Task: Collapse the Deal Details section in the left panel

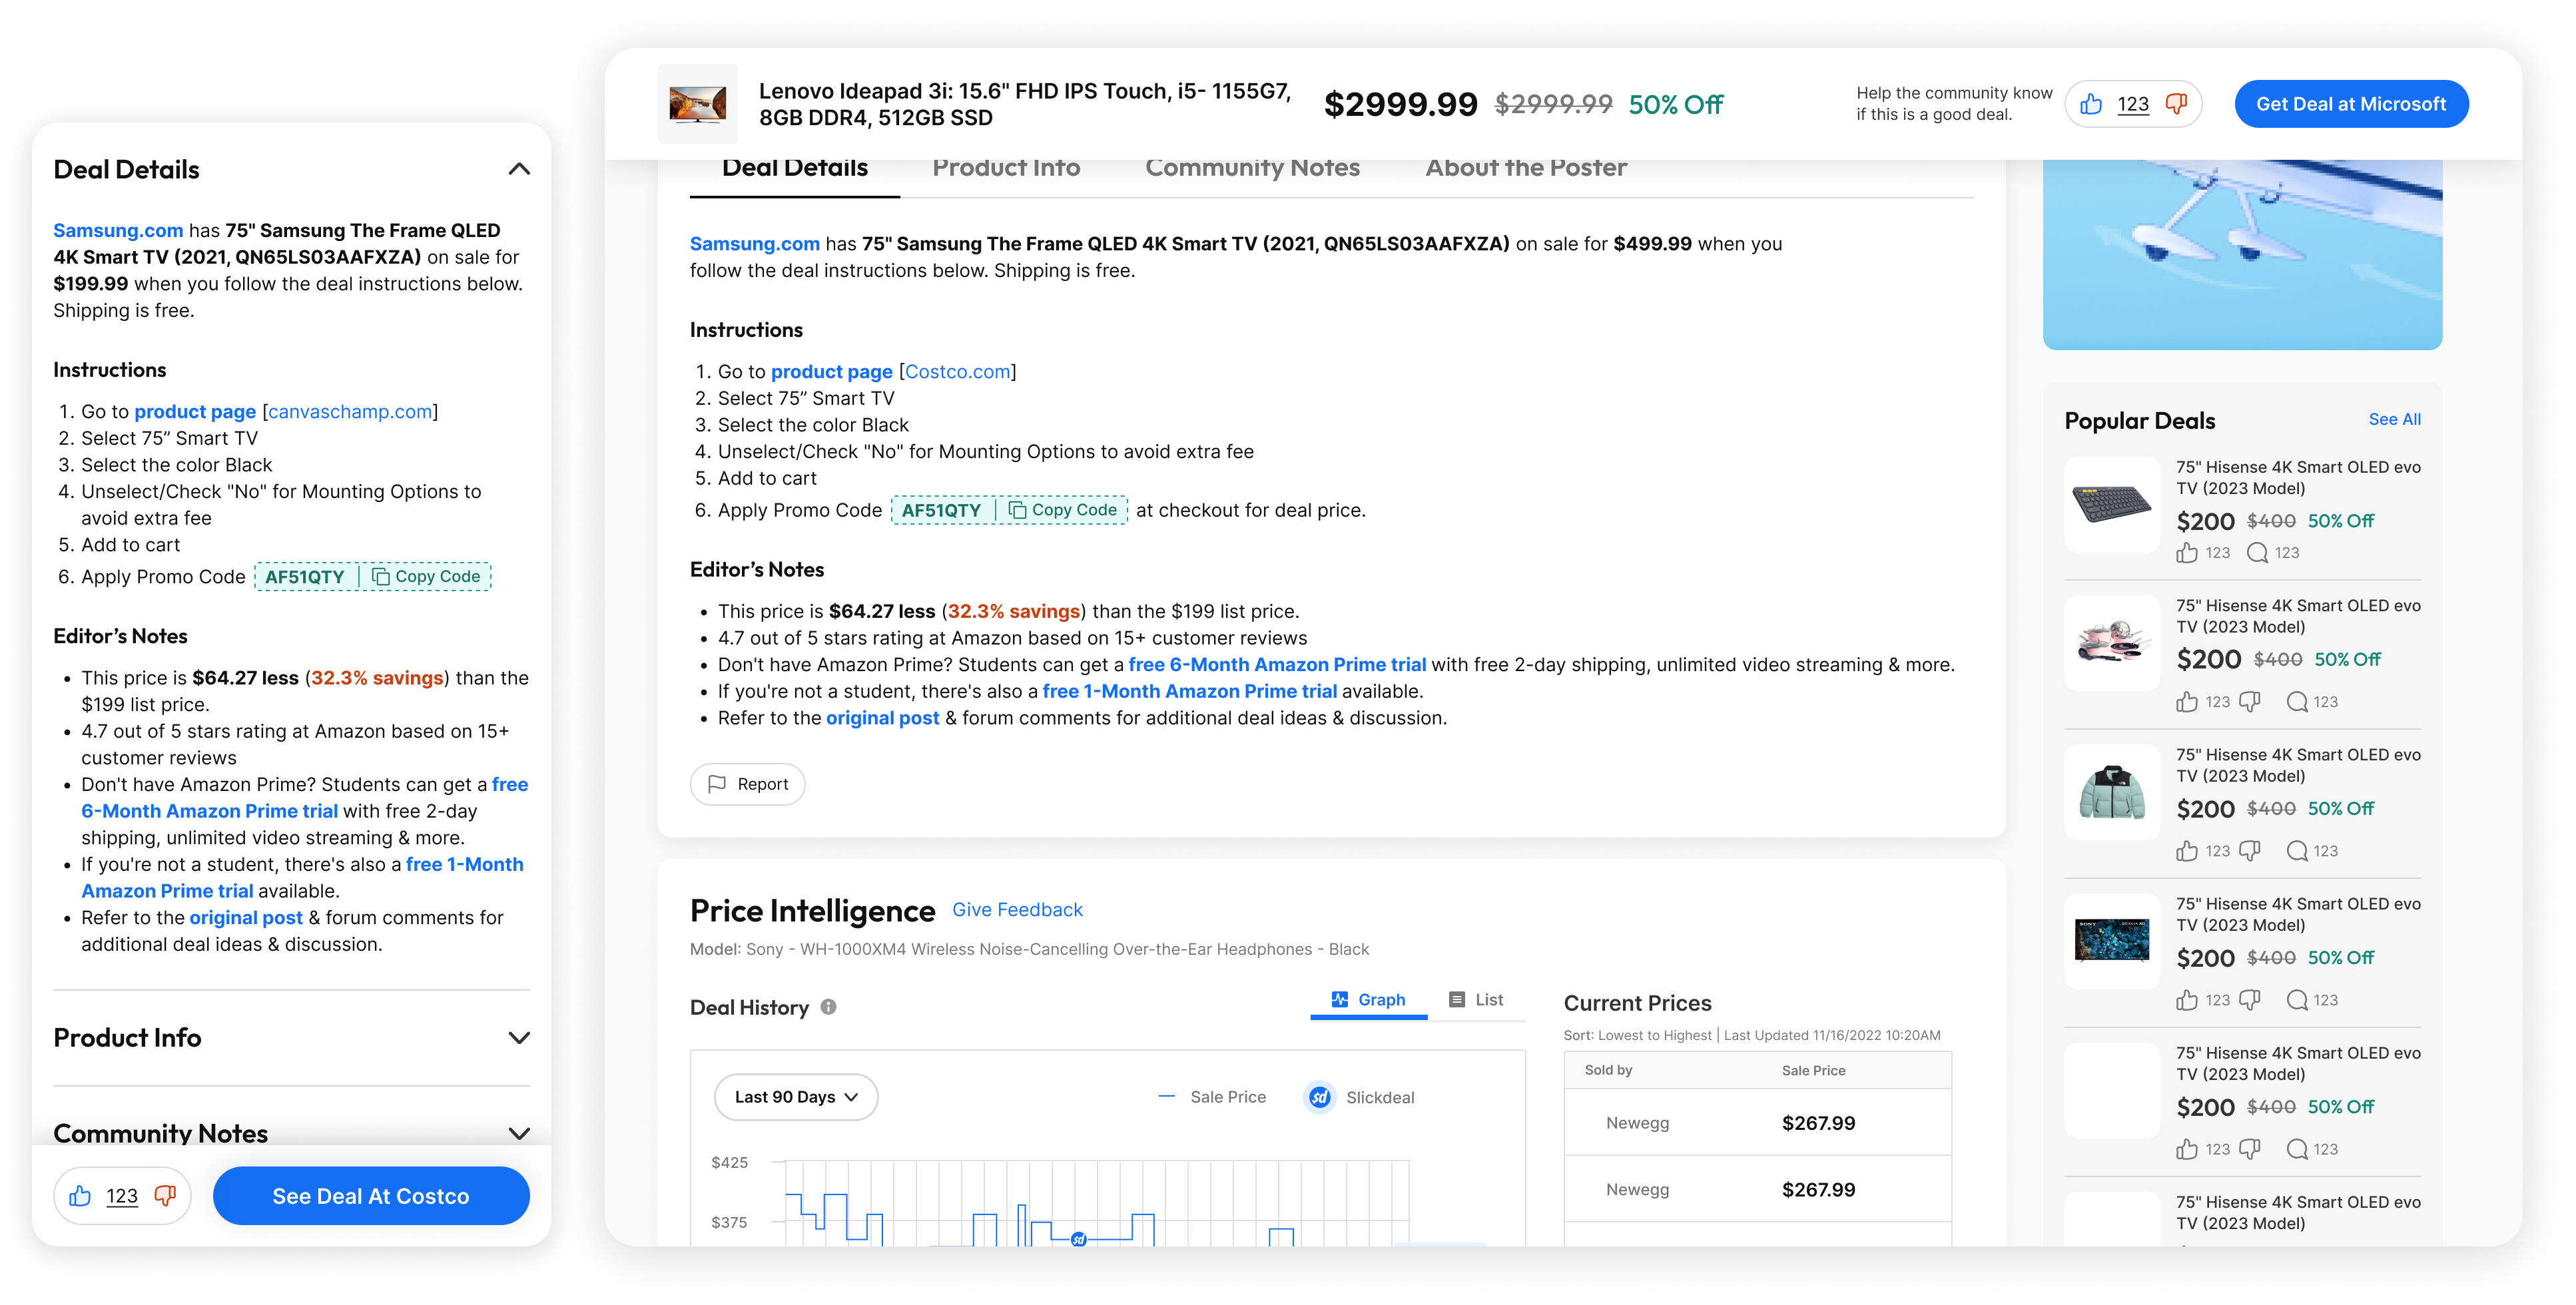Action: [518, 169]
